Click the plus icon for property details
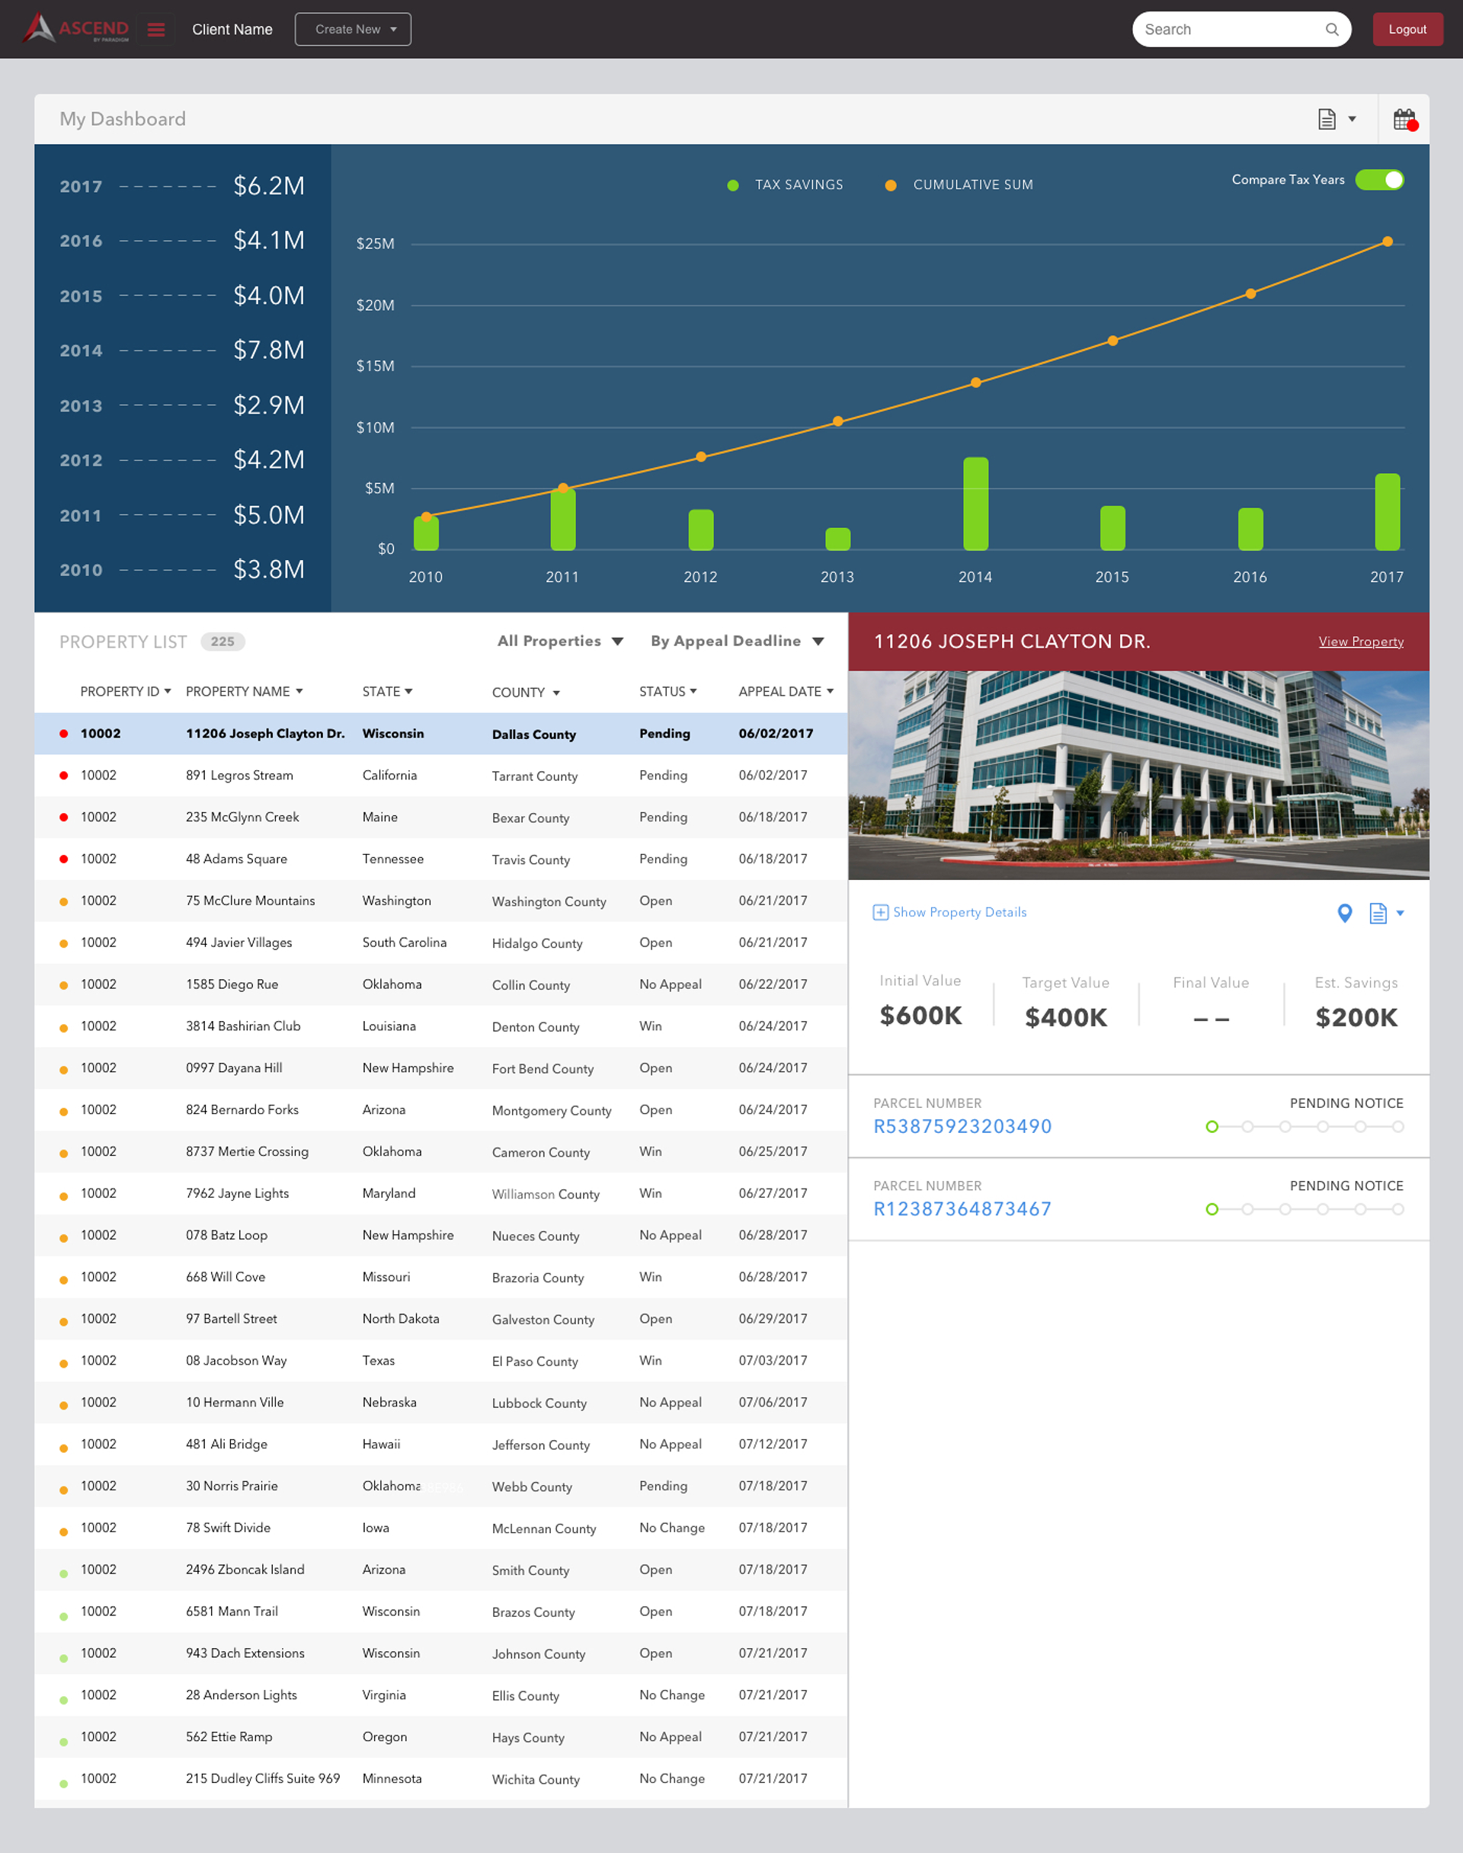 881,912
